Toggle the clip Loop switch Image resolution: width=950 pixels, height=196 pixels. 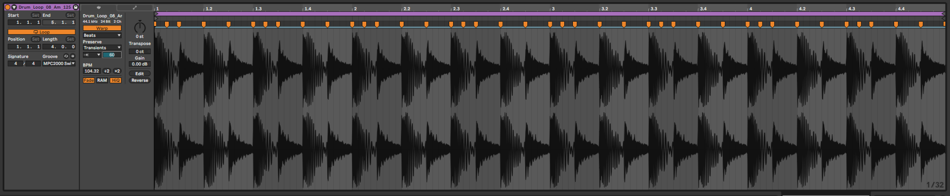click(x=42, y=32)
